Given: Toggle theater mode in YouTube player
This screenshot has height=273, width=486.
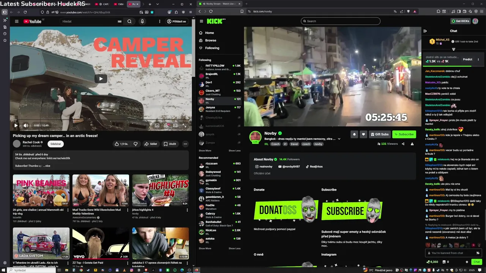Looking at the screenshot, I should 175,126.
